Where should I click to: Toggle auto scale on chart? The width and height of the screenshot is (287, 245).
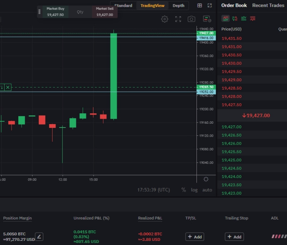click(207, 190)
